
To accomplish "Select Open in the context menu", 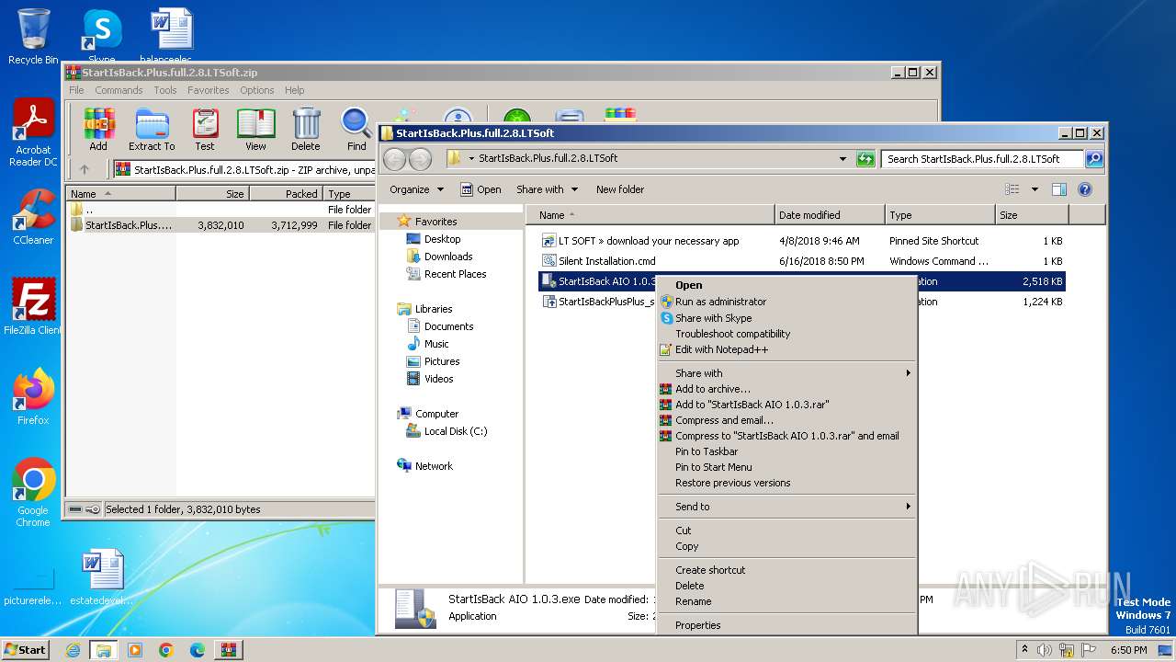I will [x=786, y=285].
